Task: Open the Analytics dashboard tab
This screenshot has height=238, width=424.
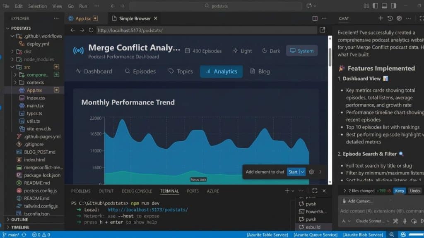Action: click(x=221, y=71)
